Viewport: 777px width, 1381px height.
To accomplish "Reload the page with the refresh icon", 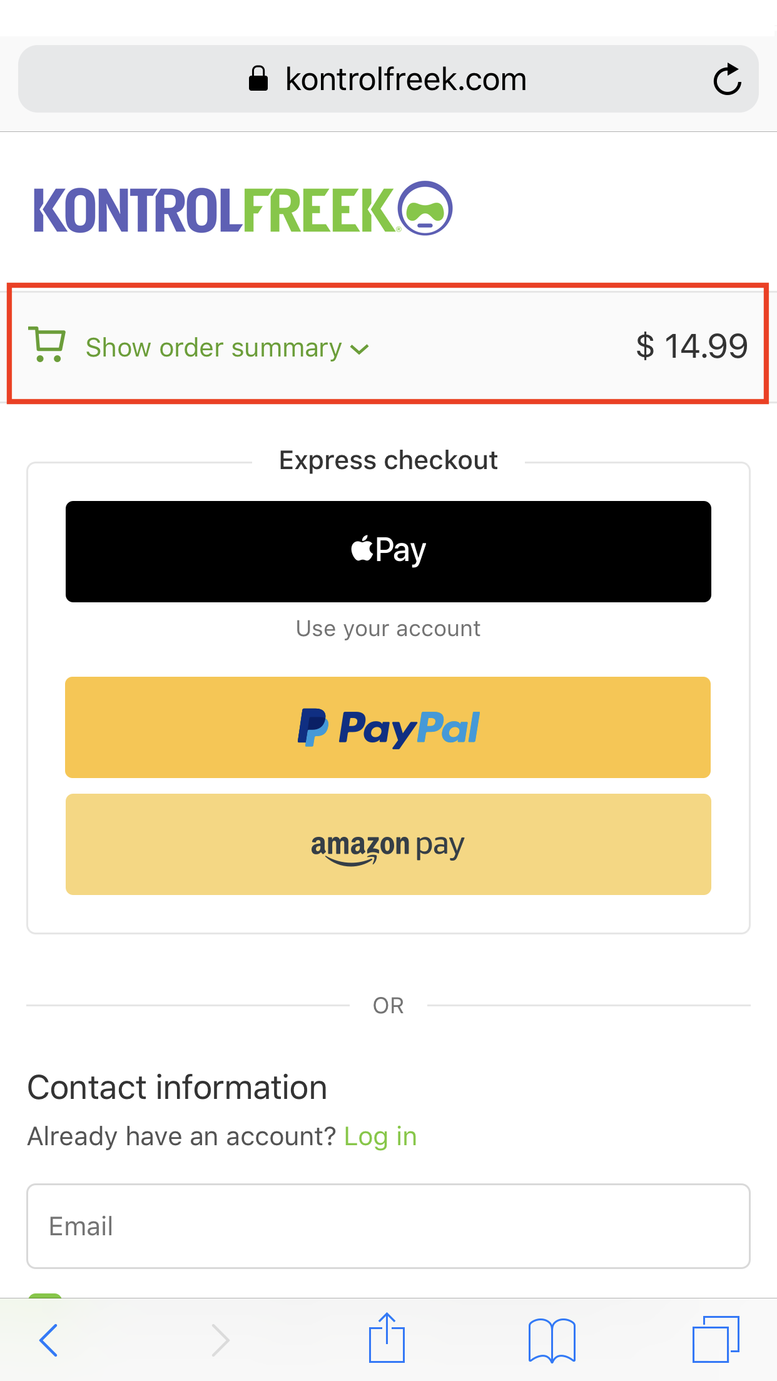I will (727, 79).
